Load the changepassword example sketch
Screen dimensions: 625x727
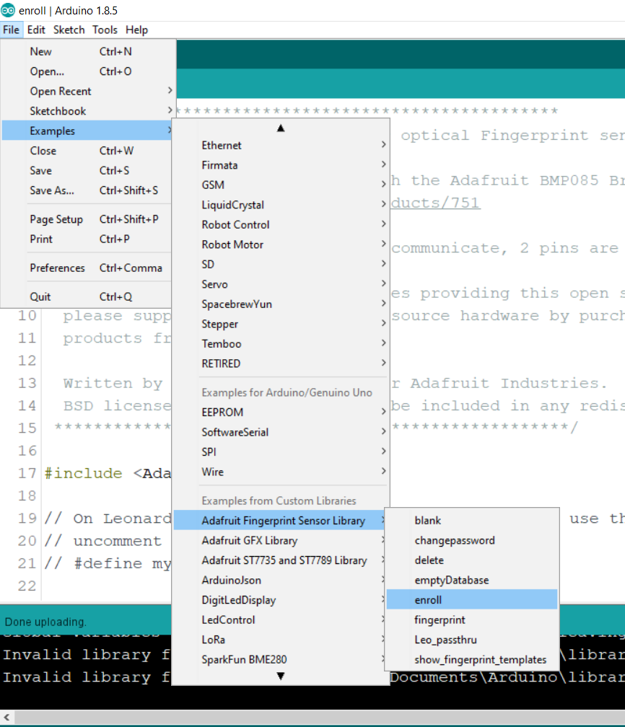[472, 541]
